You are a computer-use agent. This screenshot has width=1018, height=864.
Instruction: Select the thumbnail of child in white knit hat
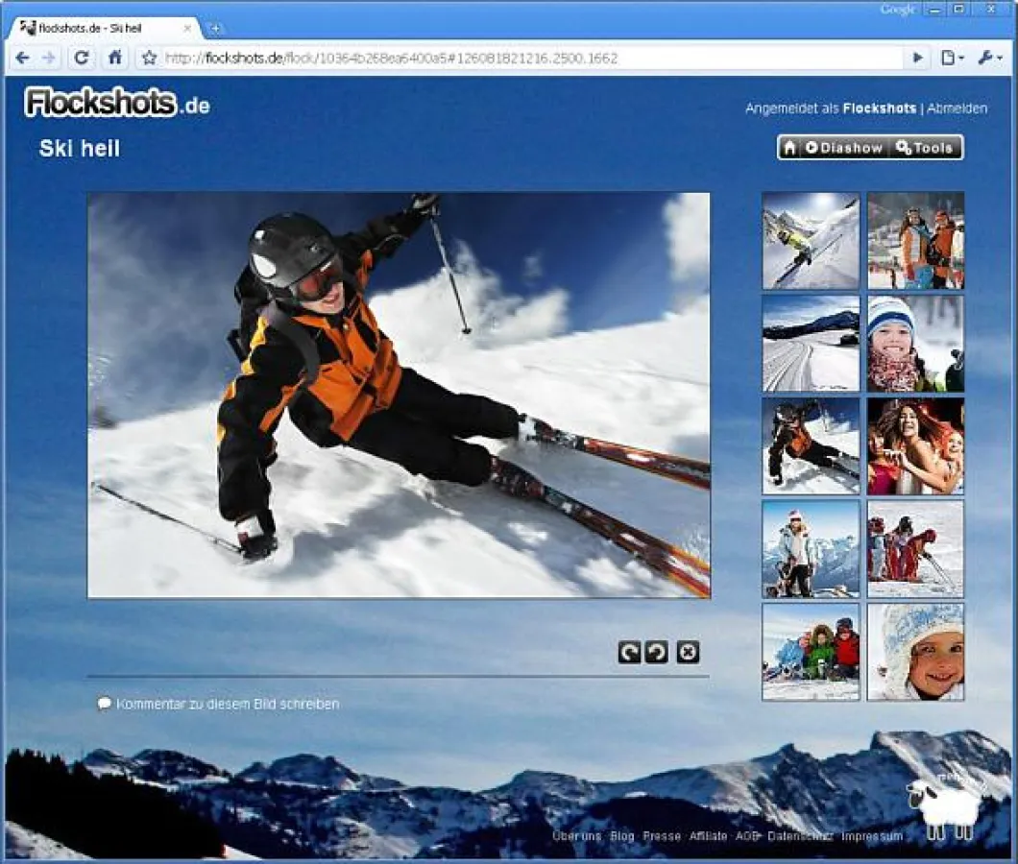(915, 652)
